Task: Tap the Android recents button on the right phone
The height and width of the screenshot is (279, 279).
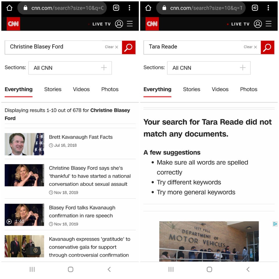Action: (171, 269)
